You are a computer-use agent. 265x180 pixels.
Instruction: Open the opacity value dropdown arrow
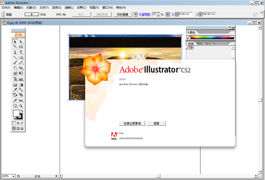click(x=158, y=14)
